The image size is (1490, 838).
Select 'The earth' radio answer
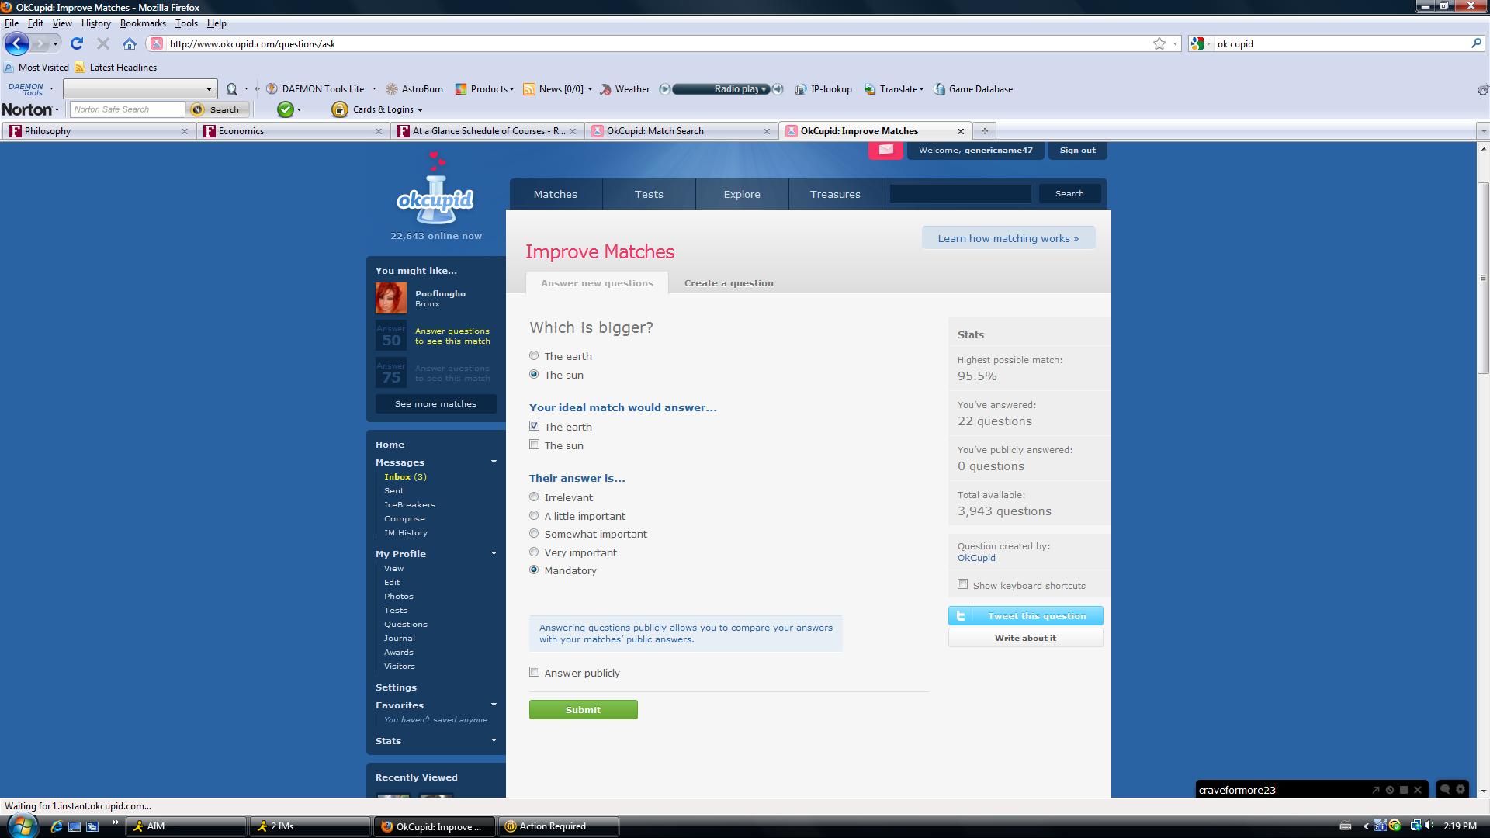point(534,356)
